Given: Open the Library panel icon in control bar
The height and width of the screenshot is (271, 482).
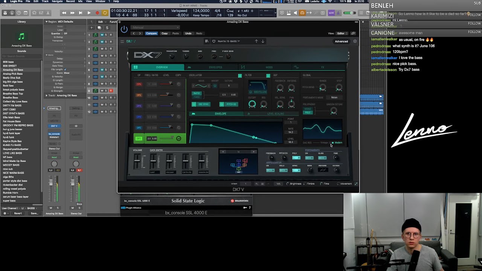Looking at the screenshot, I should 5,13.
